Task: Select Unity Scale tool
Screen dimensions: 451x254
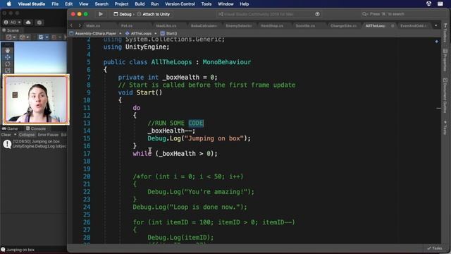Action: coord(8,71)
